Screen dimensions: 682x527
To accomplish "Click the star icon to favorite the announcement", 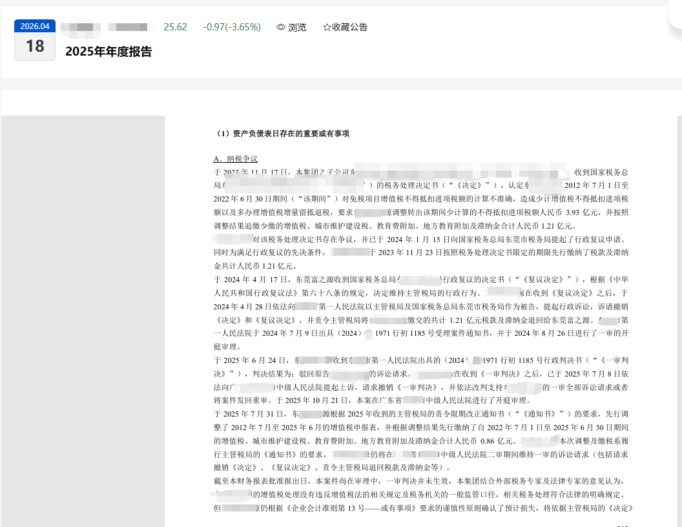I will pyautogui.click(x=327, y=27).
